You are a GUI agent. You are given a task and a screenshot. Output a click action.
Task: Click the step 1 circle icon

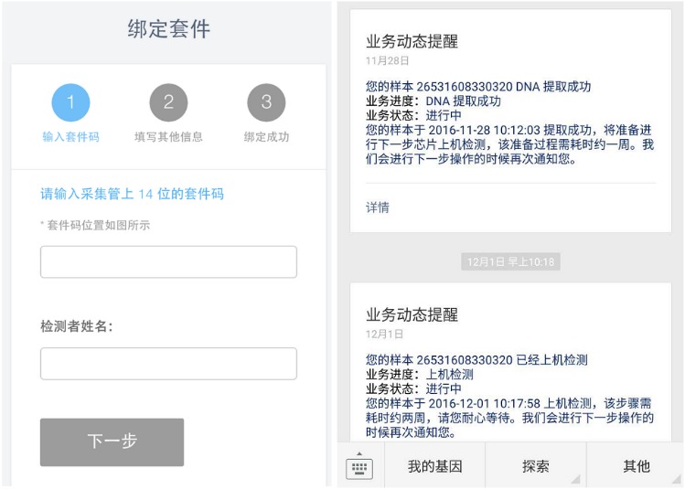coord(70,102)
